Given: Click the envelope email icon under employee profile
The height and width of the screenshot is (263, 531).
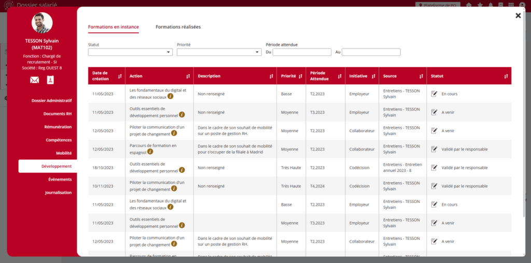Looking at the screenshot, I should click(34, 80).
